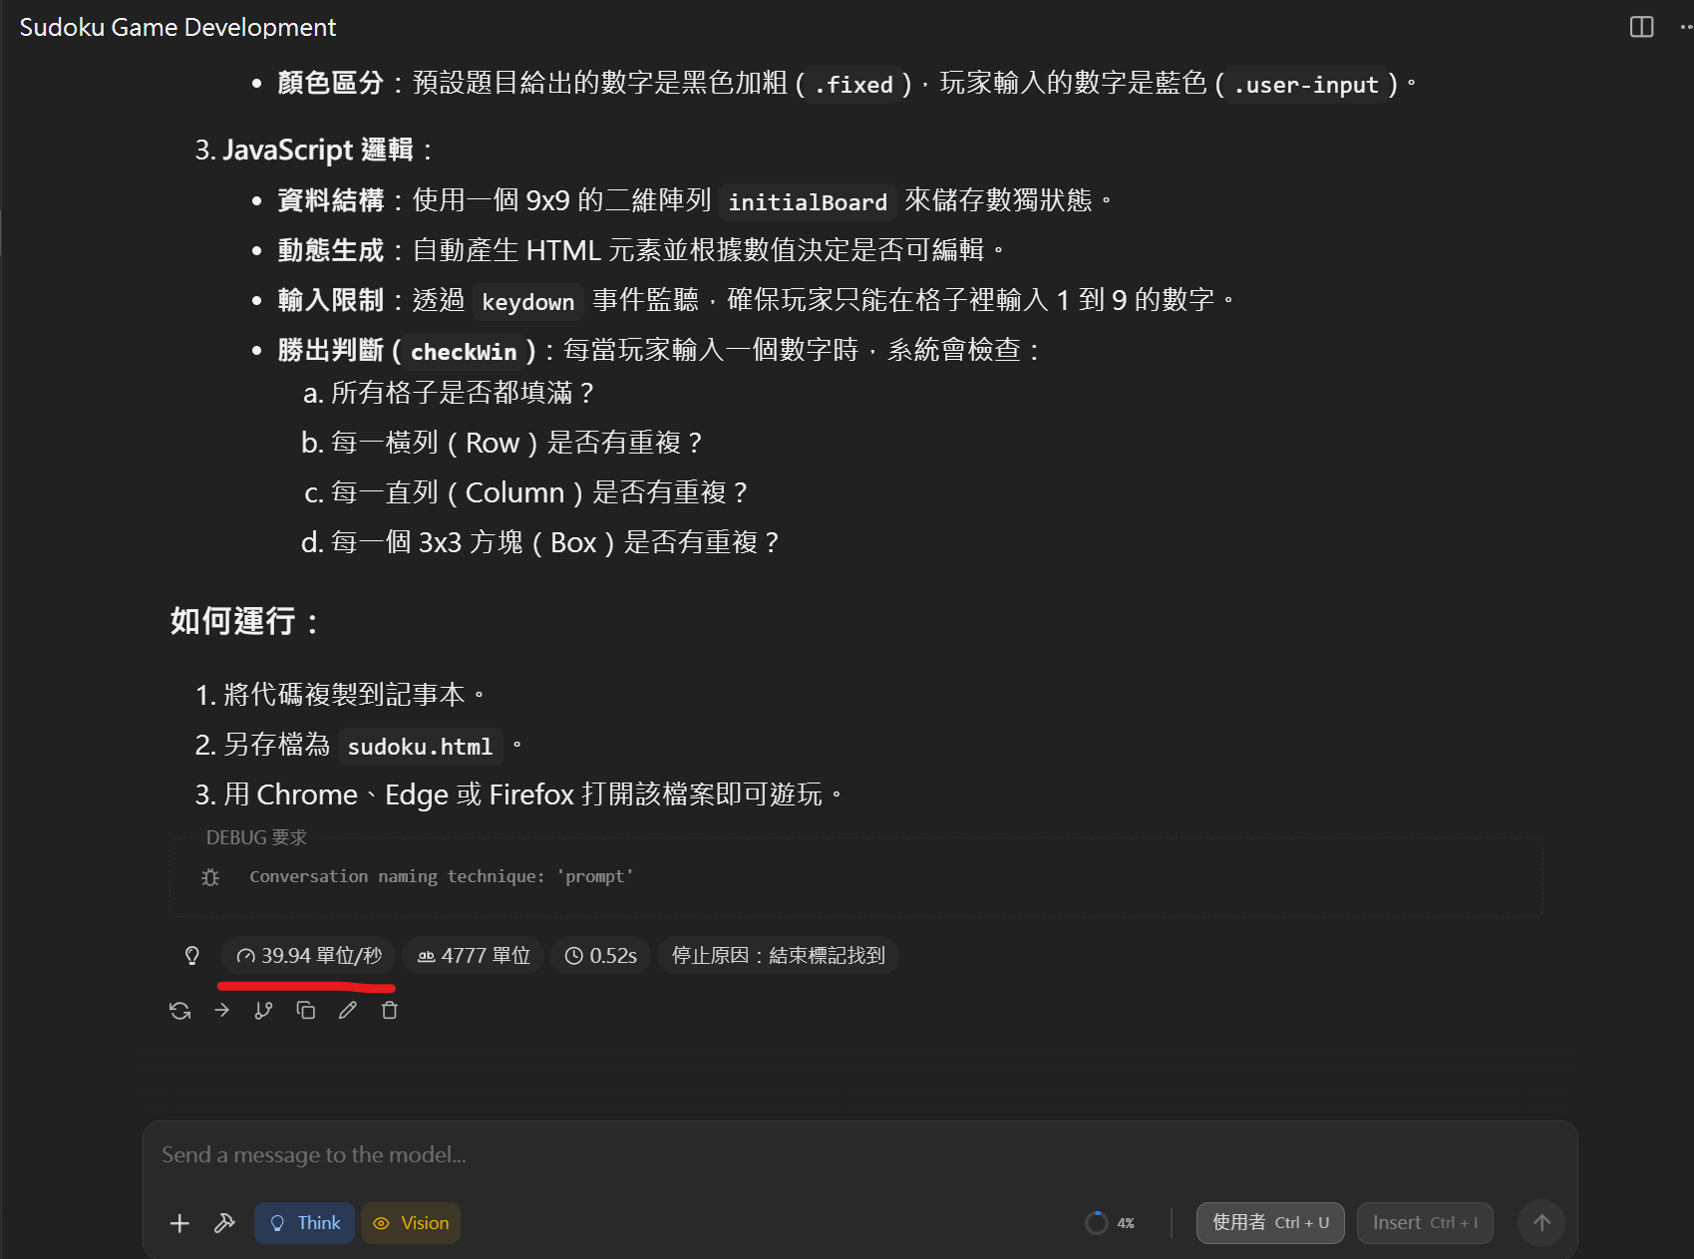
Task: Click the 資料結構 bullet label
Action: [x=330, y=200]
